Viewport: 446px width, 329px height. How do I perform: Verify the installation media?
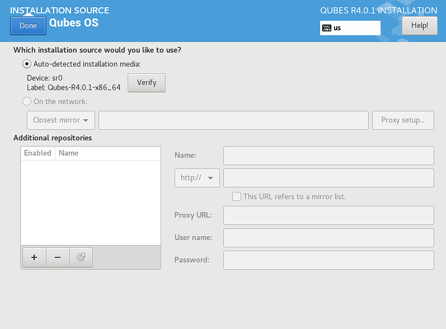click(x=146, y=83)
